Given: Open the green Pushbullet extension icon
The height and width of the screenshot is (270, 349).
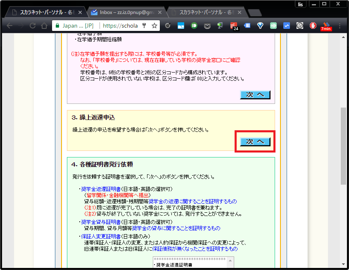Looking at the screenshot, I should (x=194, y=26).
